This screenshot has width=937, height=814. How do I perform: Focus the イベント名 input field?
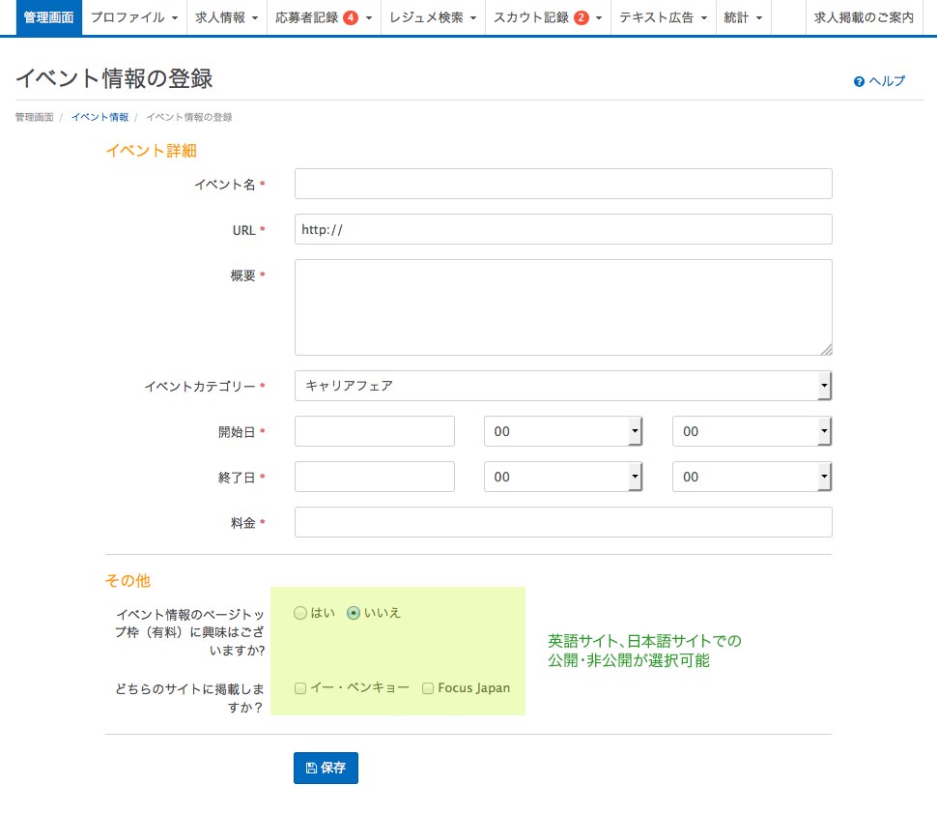pyautogui.click(x=563, y=184)
